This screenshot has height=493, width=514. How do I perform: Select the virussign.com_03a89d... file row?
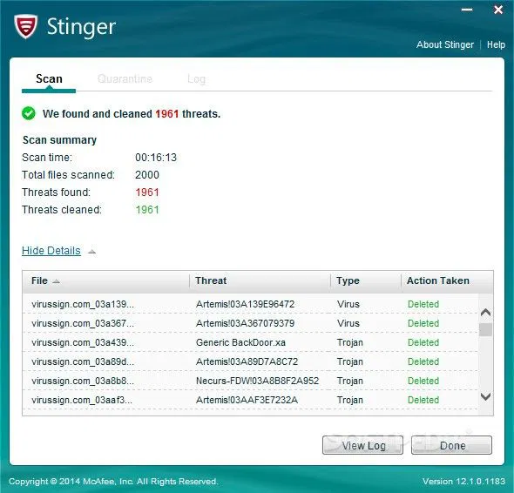pyautogui.click(x=250, y=361)
